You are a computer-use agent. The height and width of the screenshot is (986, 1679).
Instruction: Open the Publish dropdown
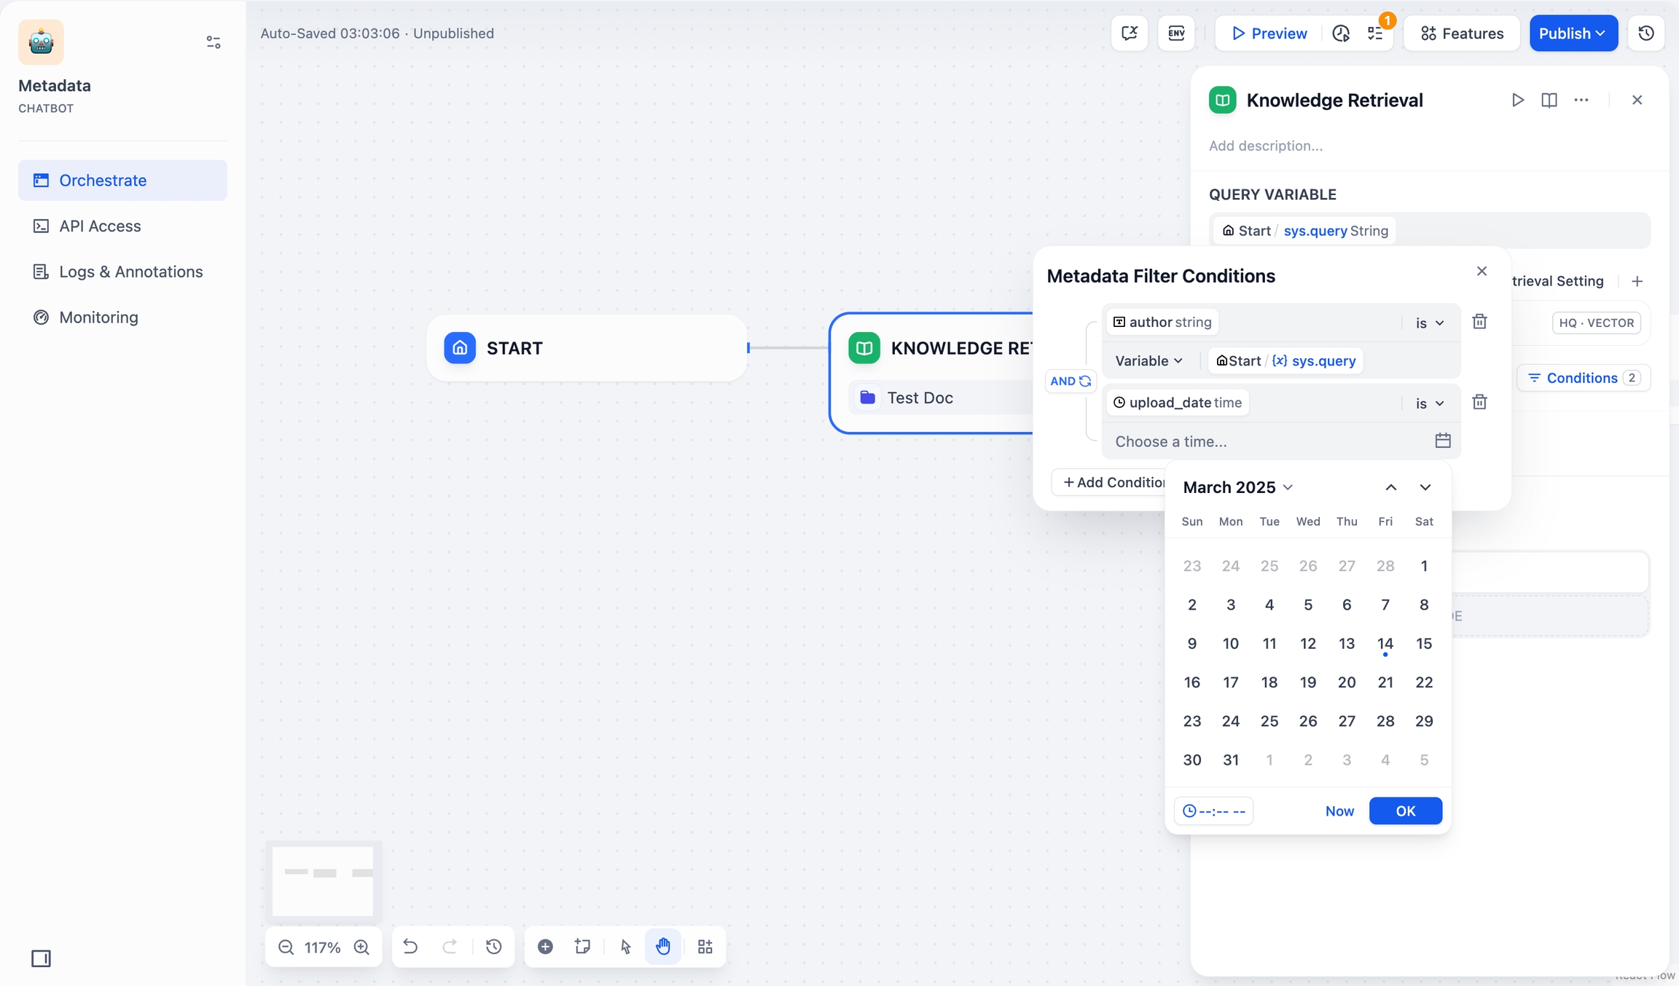(1573, 33)
